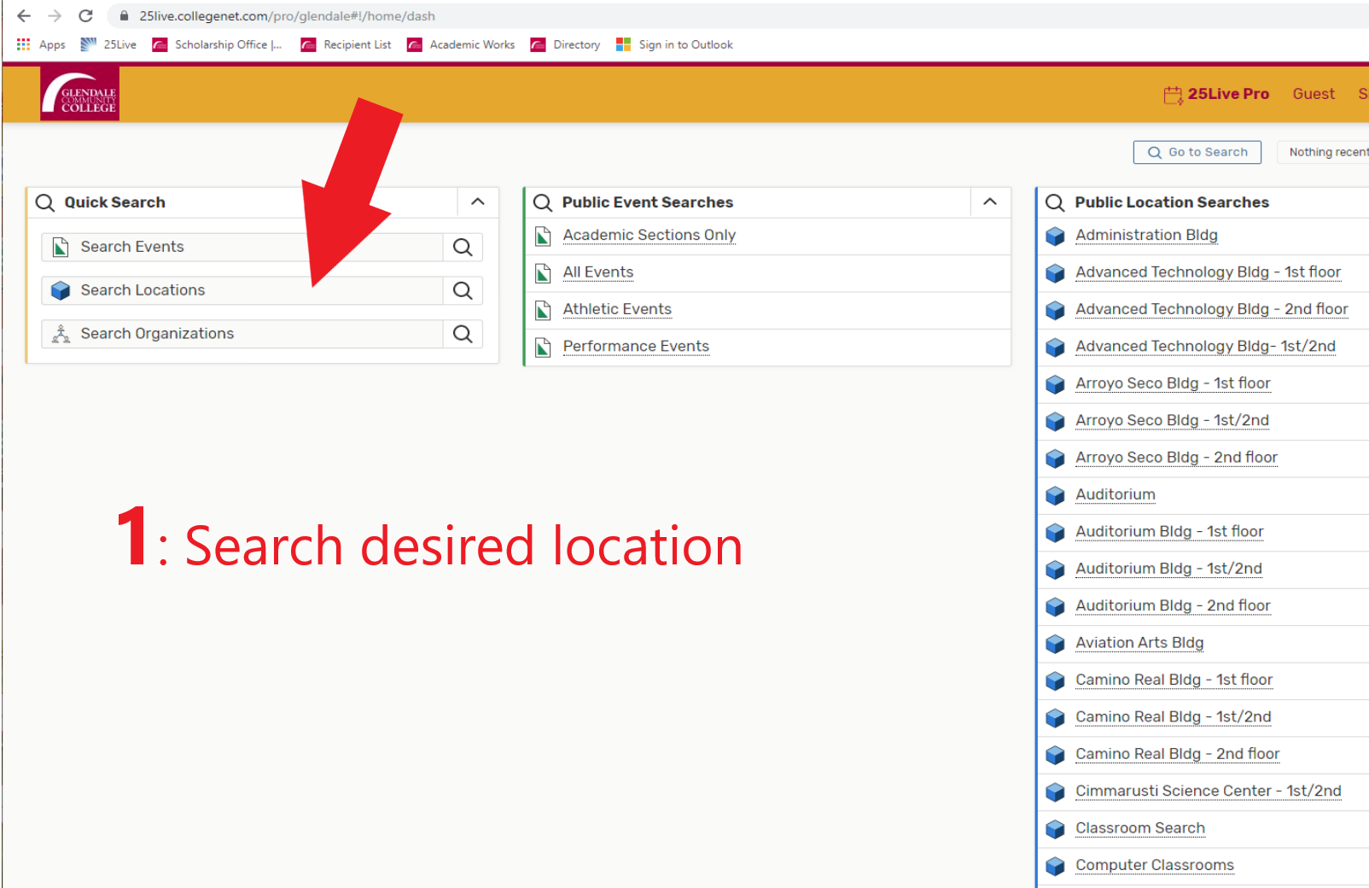Click the address bar padlock icon
Image resolution: width=1369 pixels, height=888 pixels.
pyautogui.click(x=124, y=15)
